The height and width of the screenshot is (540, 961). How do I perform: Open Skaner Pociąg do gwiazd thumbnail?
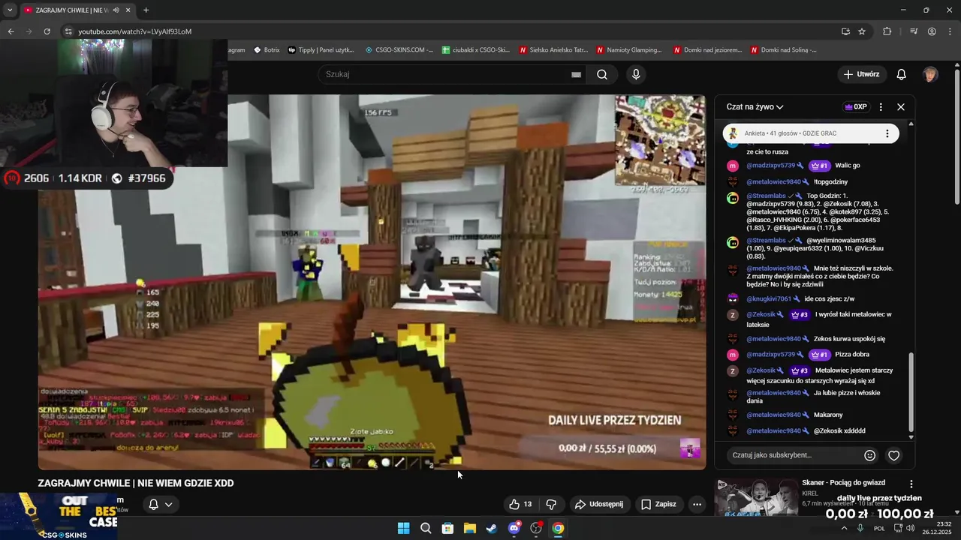pyautogui.click(x=756, y=499)
